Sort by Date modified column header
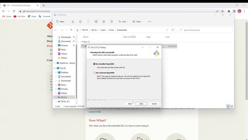Viewport: 248px width, 140px height. (129, 37)
